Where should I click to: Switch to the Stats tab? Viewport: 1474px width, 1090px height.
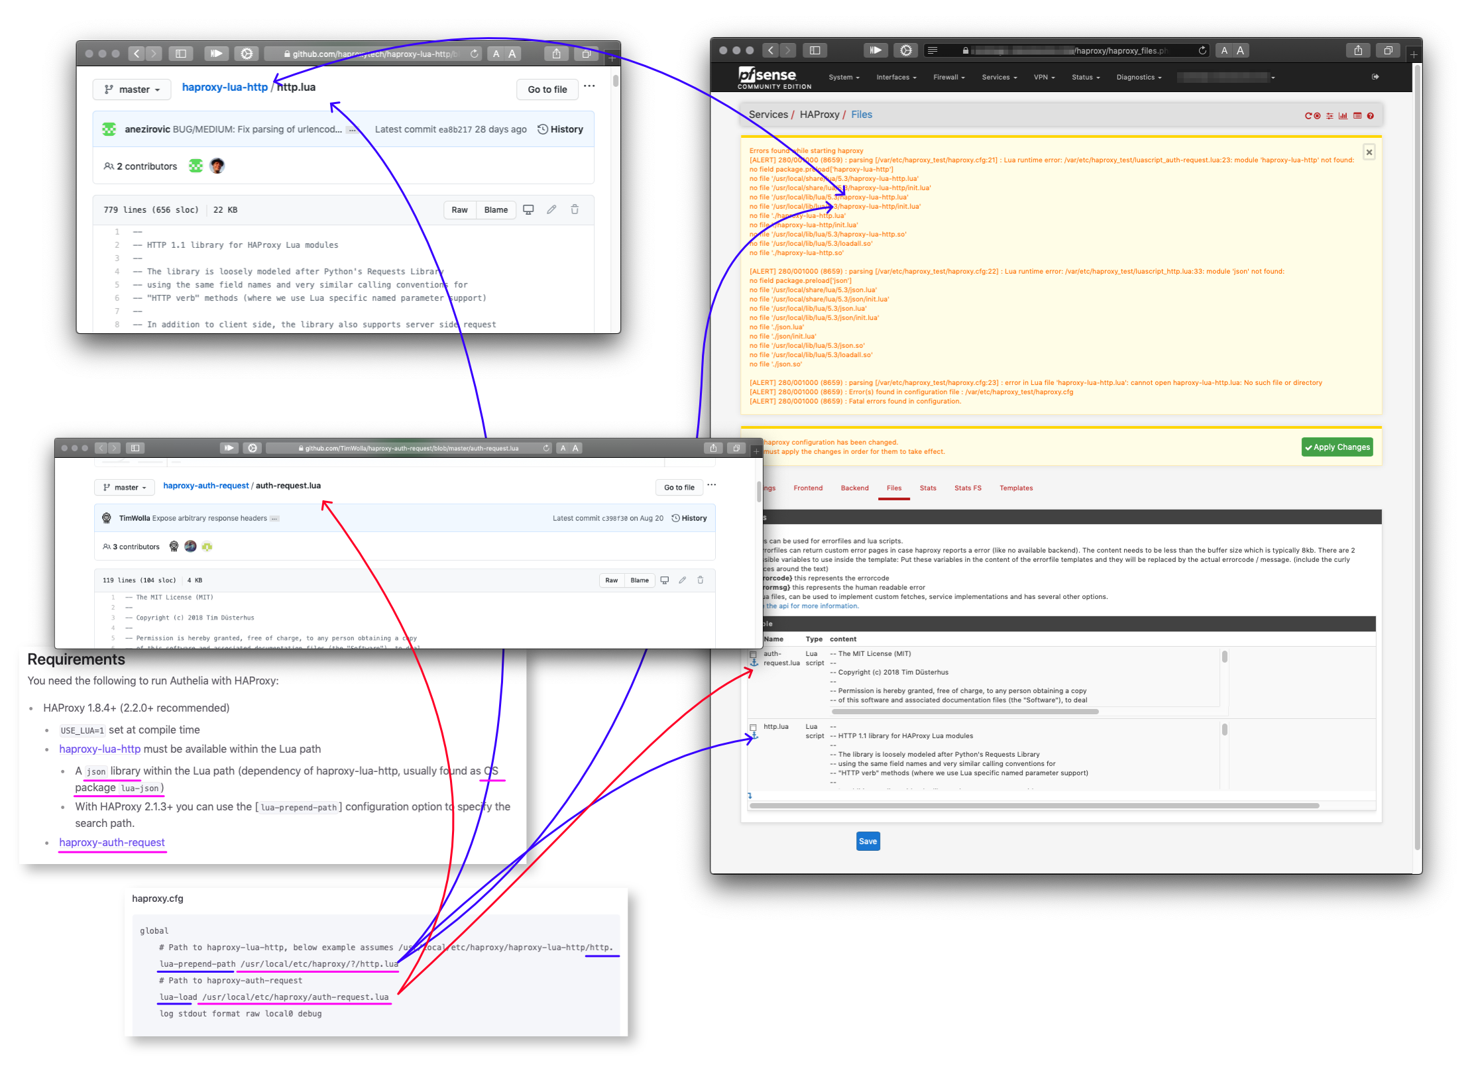(x=928, y=488)
